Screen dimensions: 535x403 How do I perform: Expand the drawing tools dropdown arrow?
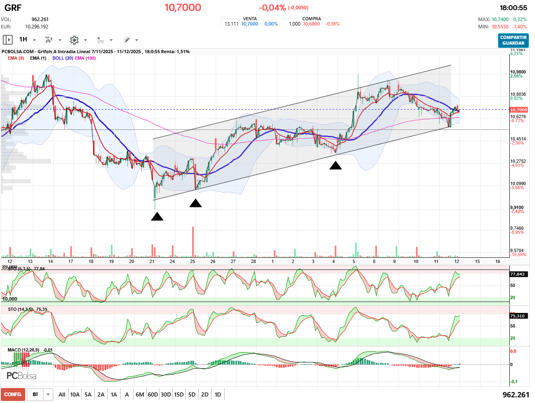[x=136, y=40]
